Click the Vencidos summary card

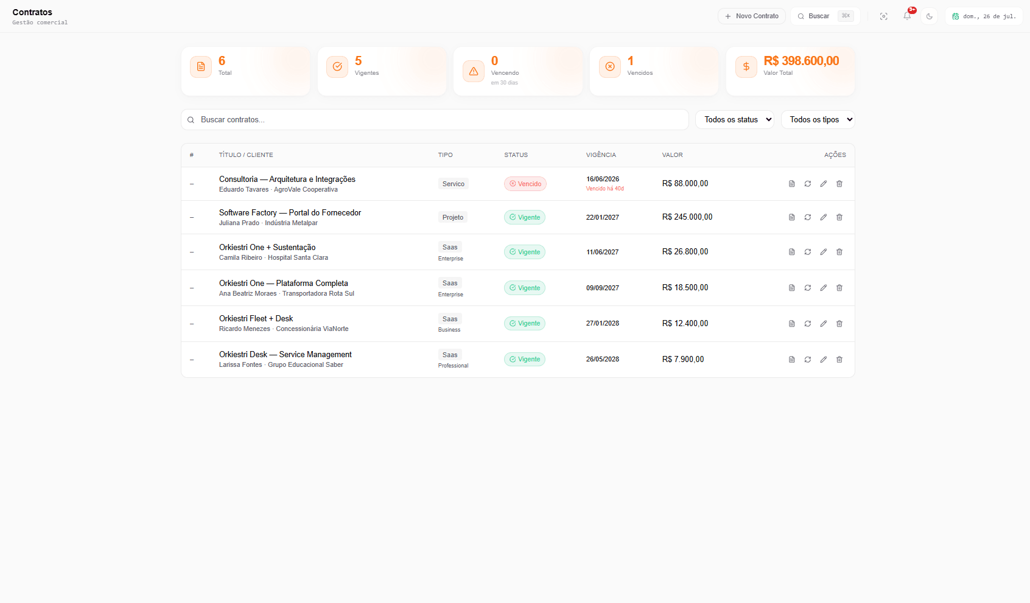[654, 71]
